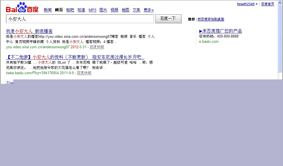Go to the MP3 search tab

pyautogui.click(x=92, y=10)
